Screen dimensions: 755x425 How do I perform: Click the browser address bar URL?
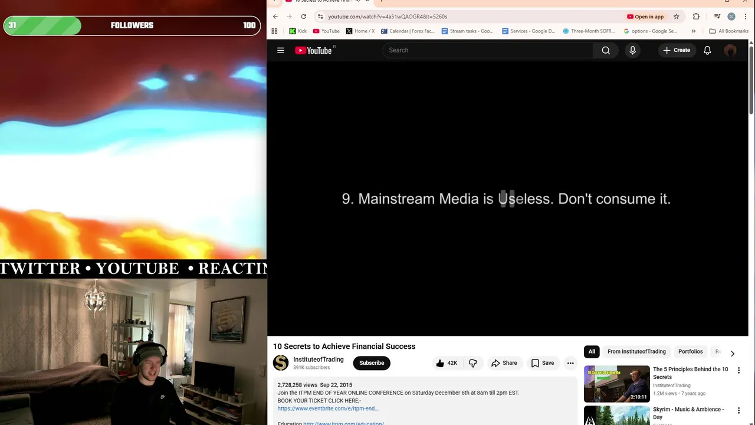point(388,17)
